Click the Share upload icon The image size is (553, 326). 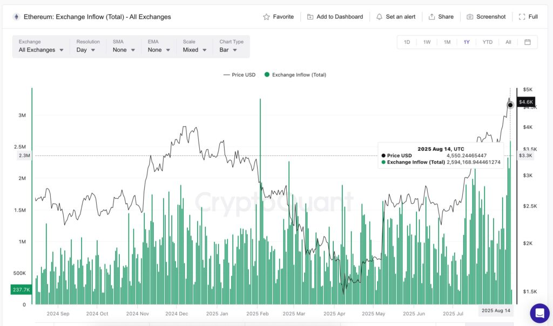tap(433, 17)
